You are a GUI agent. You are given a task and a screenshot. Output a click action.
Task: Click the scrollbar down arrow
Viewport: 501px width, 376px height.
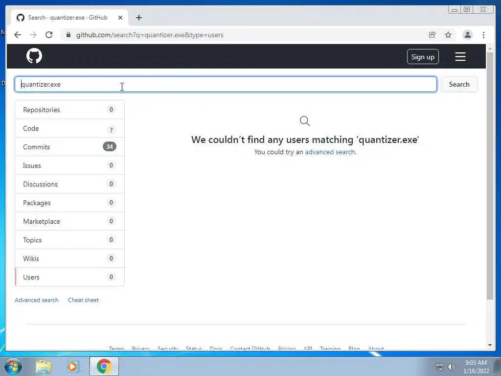[490, 345]
